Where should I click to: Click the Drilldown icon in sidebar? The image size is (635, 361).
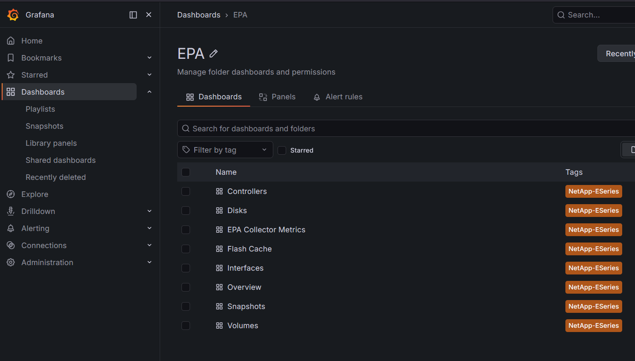[11, 211]
